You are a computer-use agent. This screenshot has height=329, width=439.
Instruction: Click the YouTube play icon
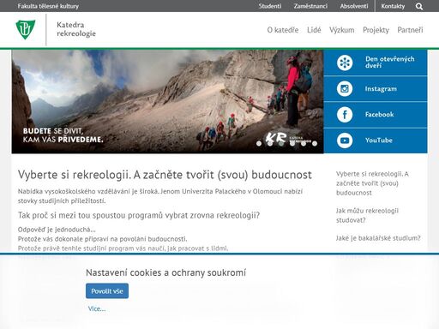[345, 141]
